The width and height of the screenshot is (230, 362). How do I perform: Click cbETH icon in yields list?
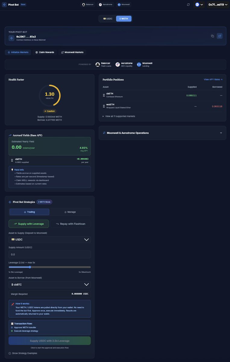12,160
